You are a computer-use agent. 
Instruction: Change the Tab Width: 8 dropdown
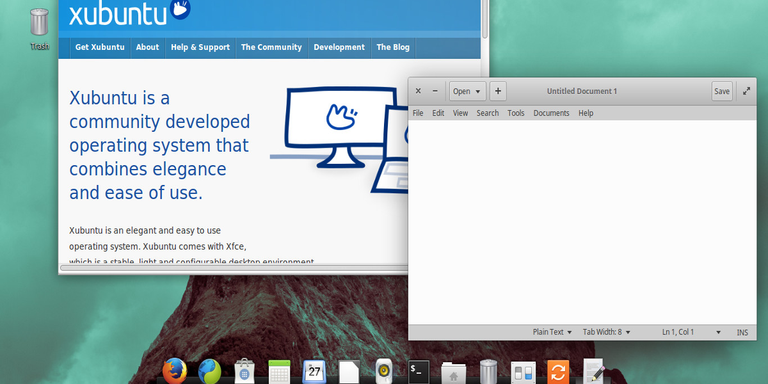point(607,332)
